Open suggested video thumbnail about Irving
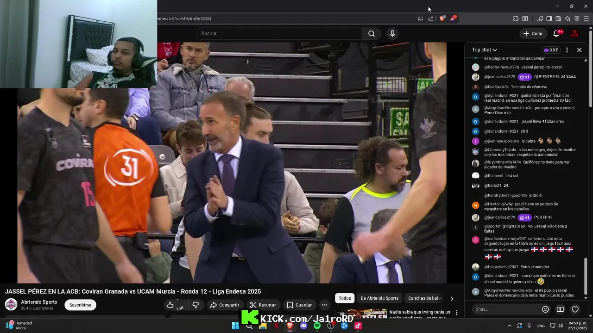 pos(361,314)
